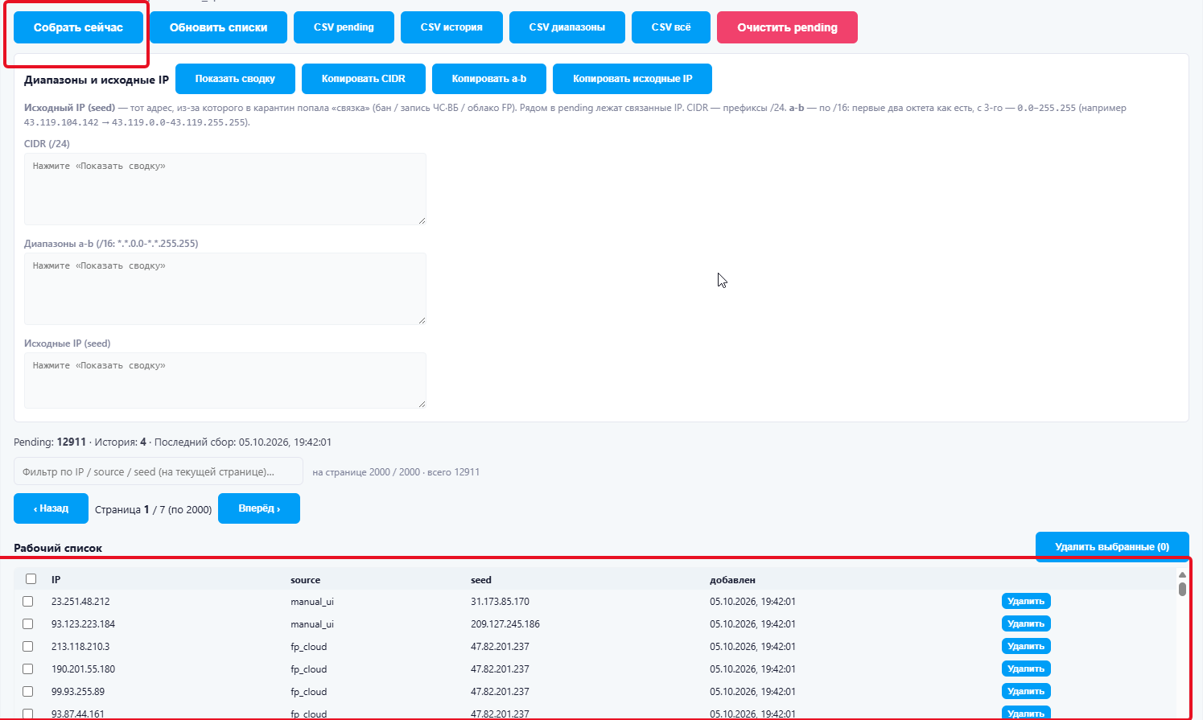Image resolution: width=1203 pixels, height=720 pixels.
Task: Remove the 99.93.255.89 row via «Удалить»
Action: click(x=1026, y=691)
